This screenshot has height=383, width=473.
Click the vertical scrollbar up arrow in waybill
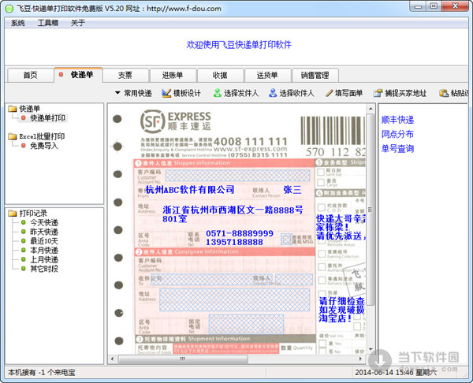tap(371, 109)
